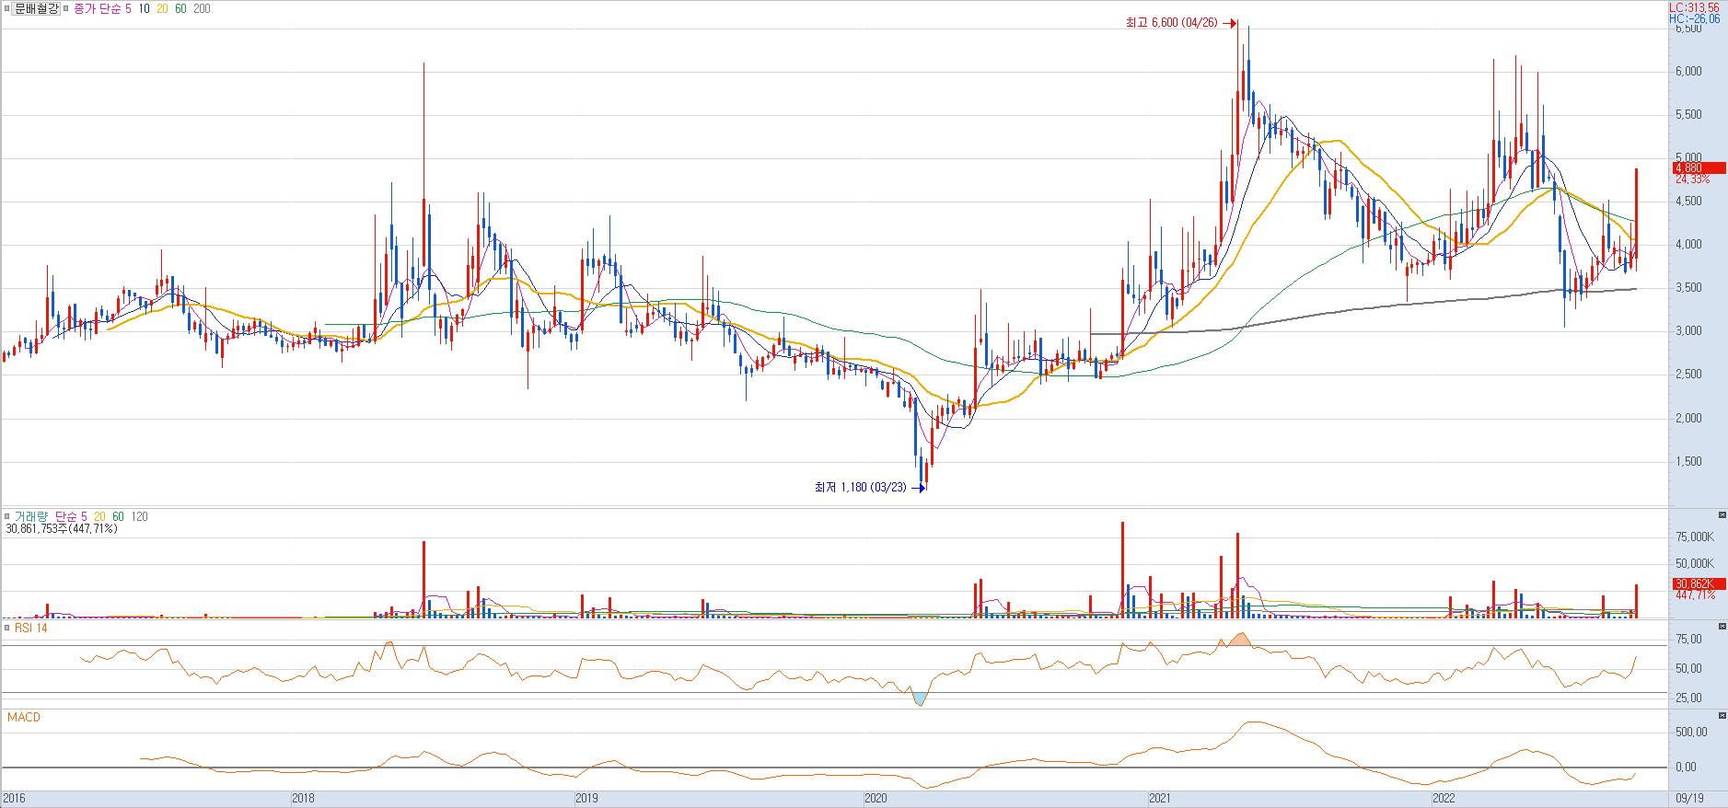Click the 문배철강 stock name button
Image resolution: width=1728 pixels, height=808 pixels.
point(38,8)
